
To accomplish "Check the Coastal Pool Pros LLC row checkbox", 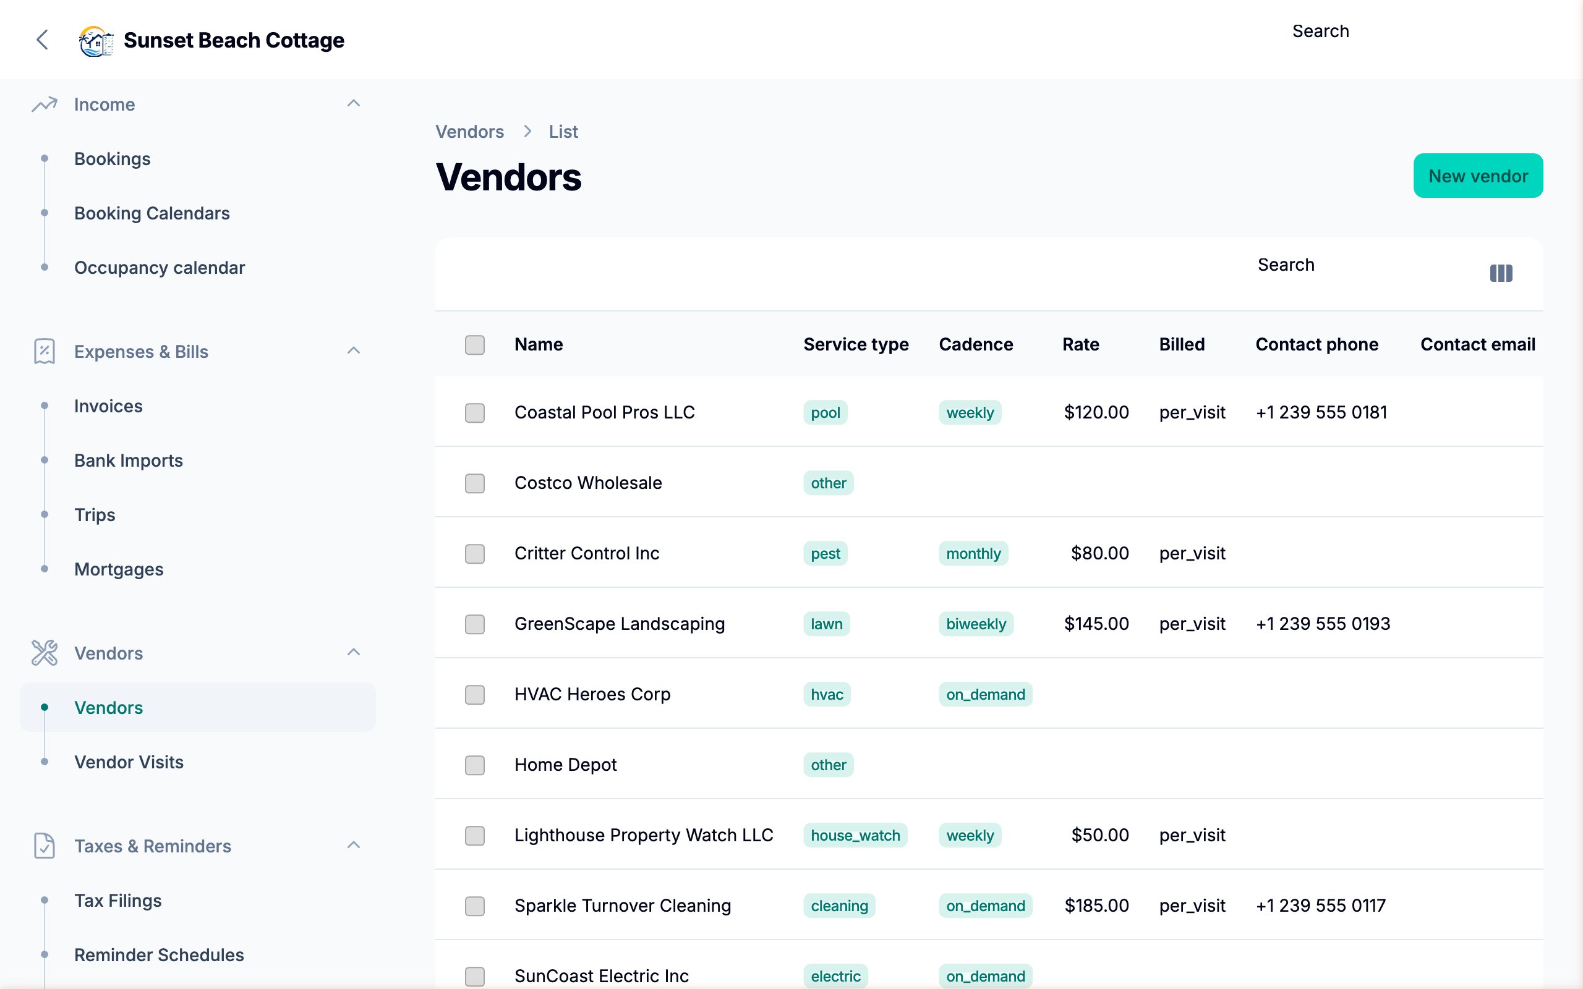I will (x=474, y=413).
